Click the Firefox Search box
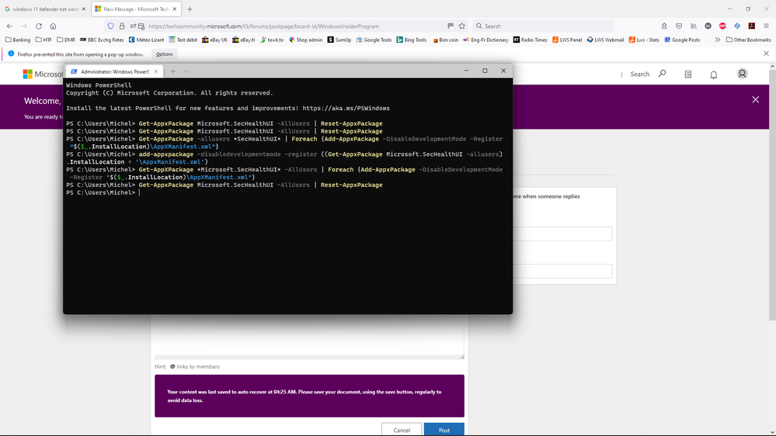 (x=543, y=26)
